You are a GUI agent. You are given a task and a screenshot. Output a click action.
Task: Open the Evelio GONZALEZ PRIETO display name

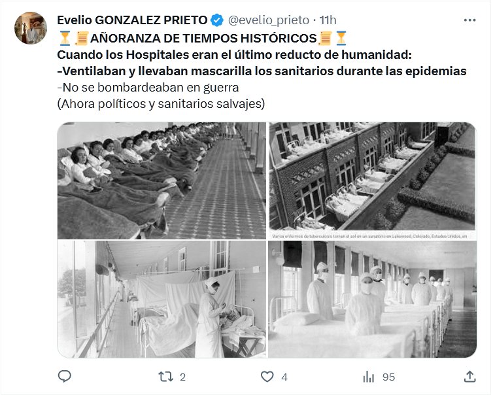point(132,20)
